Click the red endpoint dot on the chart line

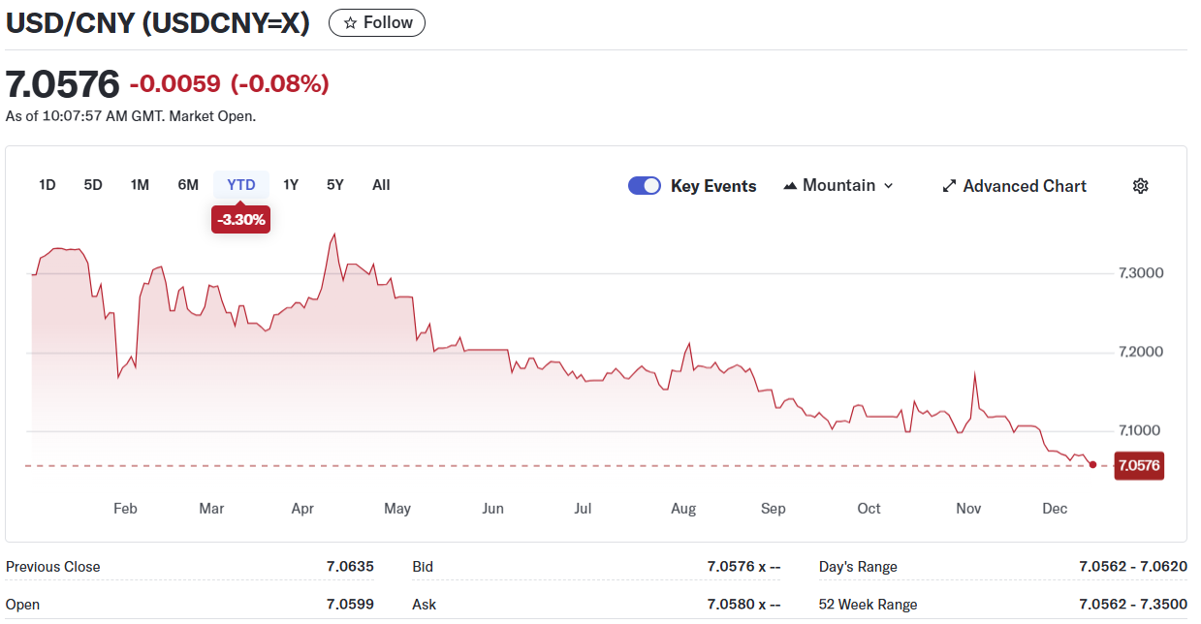[1093, 465]
